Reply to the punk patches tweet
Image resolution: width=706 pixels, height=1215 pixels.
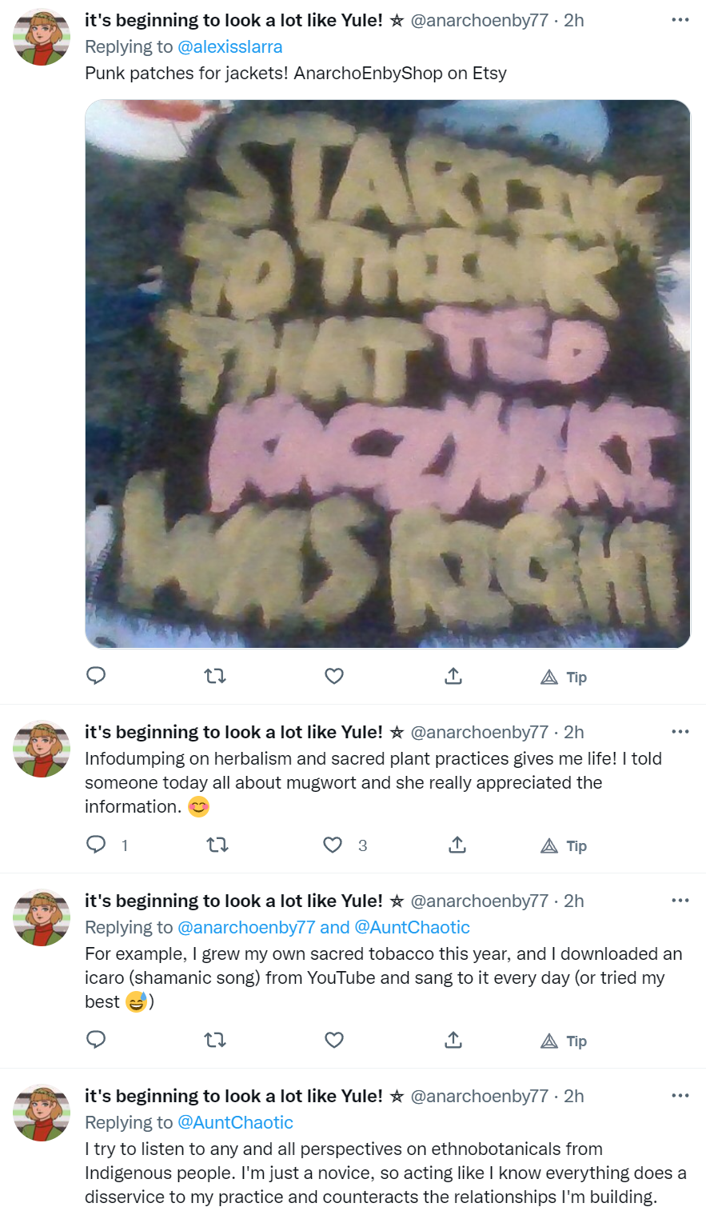pos(96,676)
